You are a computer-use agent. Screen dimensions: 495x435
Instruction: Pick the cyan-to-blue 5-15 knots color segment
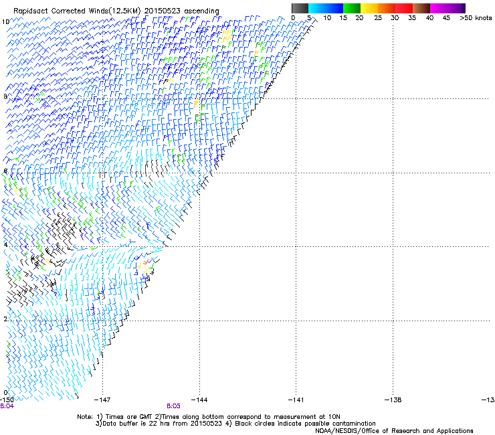click(326, 8)
